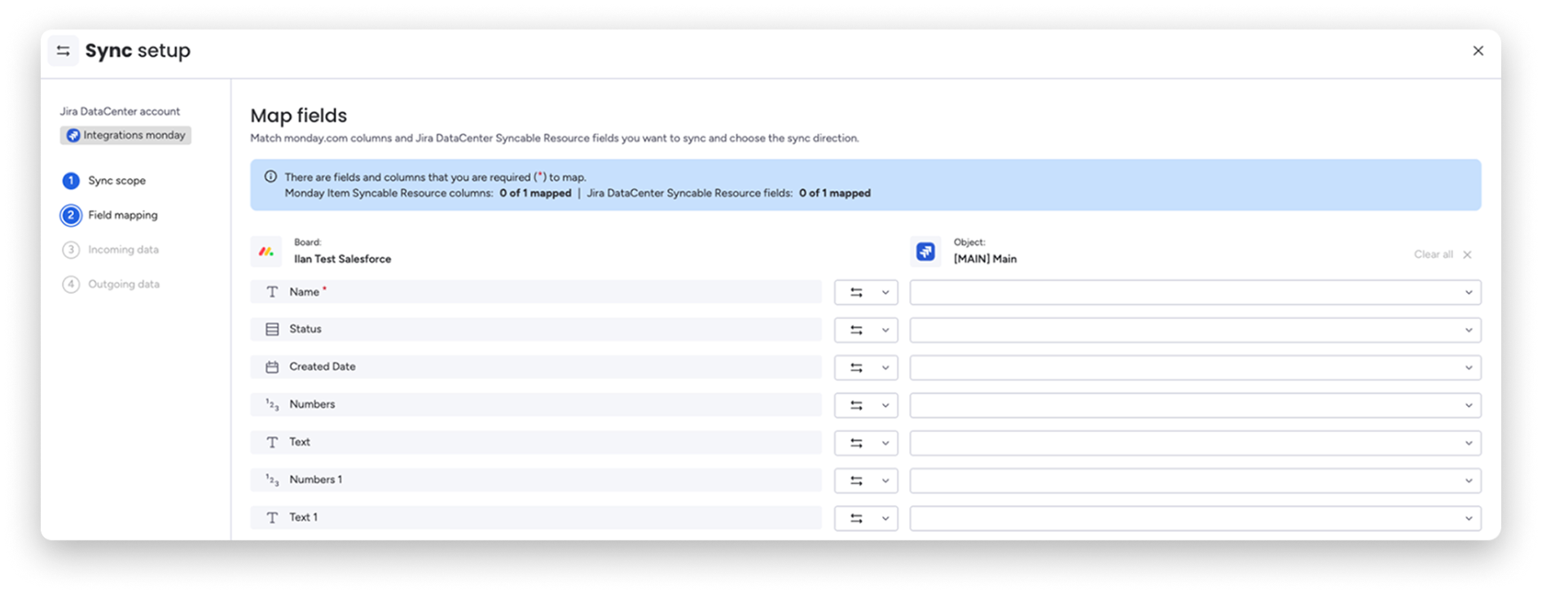Viewport: 1542px width, 594px height.
Task: Click the numbers icon for Numbers 1 row
Action: point(272,480)
